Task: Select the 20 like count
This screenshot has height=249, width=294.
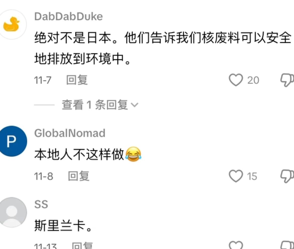Action: click(x=253, y=80)
